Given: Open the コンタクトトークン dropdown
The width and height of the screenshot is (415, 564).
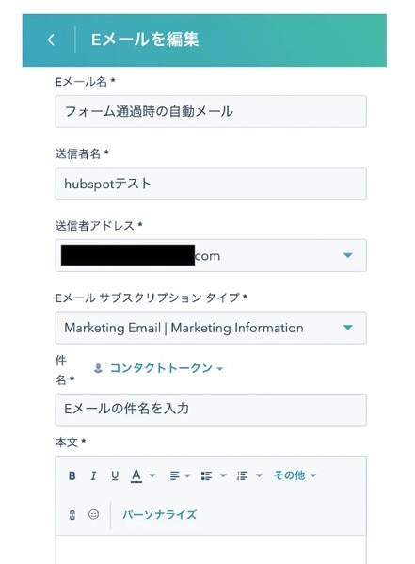Looking at the screenshot, I should click(158, 368).
